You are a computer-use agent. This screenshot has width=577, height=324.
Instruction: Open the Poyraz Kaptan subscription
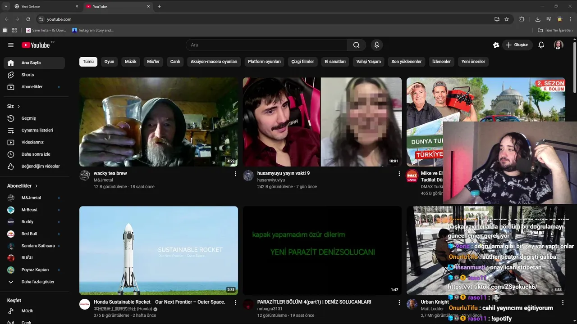tap(34, 270)
